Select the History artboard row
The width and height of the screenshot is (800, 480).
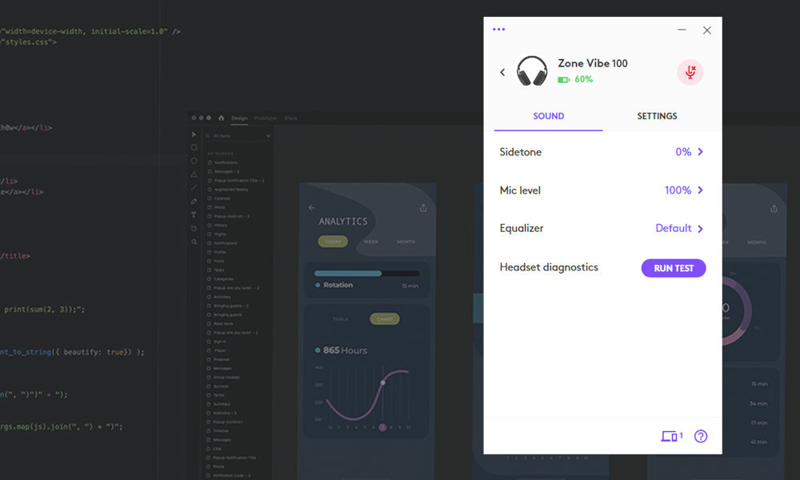pyautogui.click(x=218, y=226)
